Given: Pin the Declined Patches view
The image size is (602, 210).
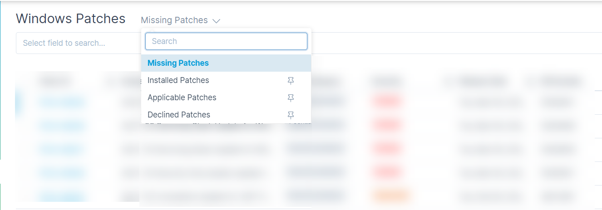Looking at the screenshot, I should (291, 115).
